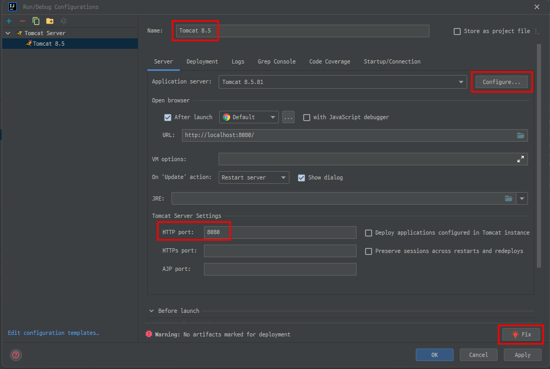Enable with JavaScript debugger
550x369 pixels.
(x=307, y=117)
